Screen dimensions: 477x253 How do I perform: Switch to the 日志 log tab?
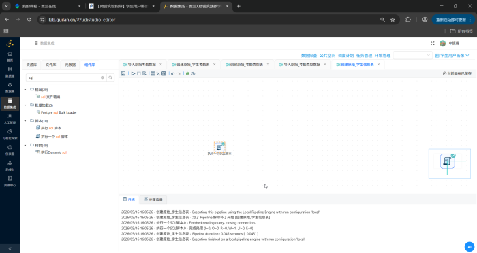[129, 199]
